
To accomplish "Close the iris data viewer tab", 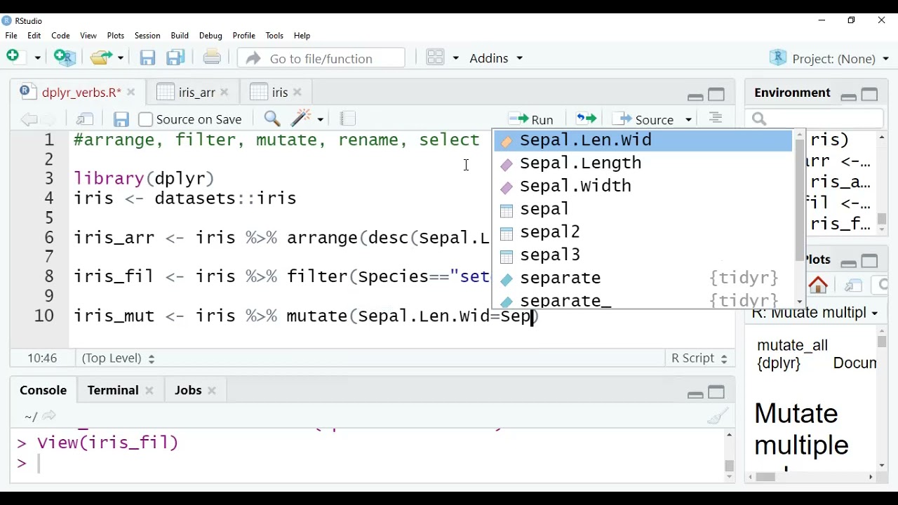I will pyautogui.click(x=297, y=92).
